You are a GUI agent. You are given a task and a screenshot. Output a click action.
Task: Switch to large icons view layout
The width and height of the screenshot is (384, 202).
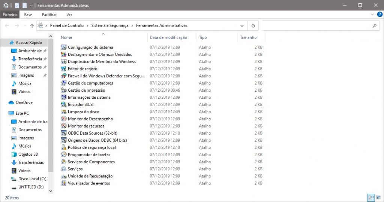pyautogui.click(x=379, y=198)
